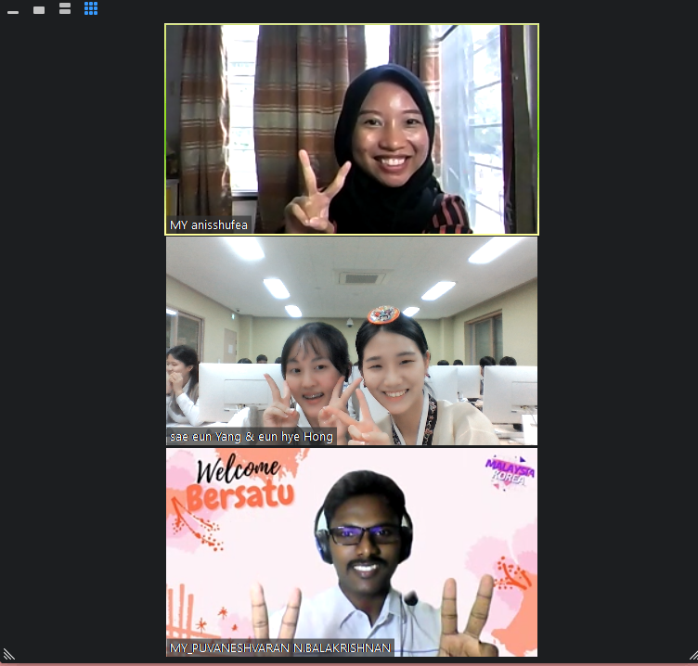Click the 'MY anisshufea' name label

209,225
